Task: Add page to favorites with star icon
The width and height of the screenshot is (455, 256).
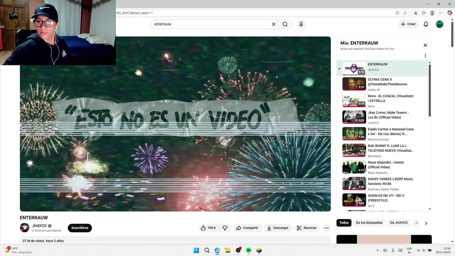Action: tap(405, 13)
